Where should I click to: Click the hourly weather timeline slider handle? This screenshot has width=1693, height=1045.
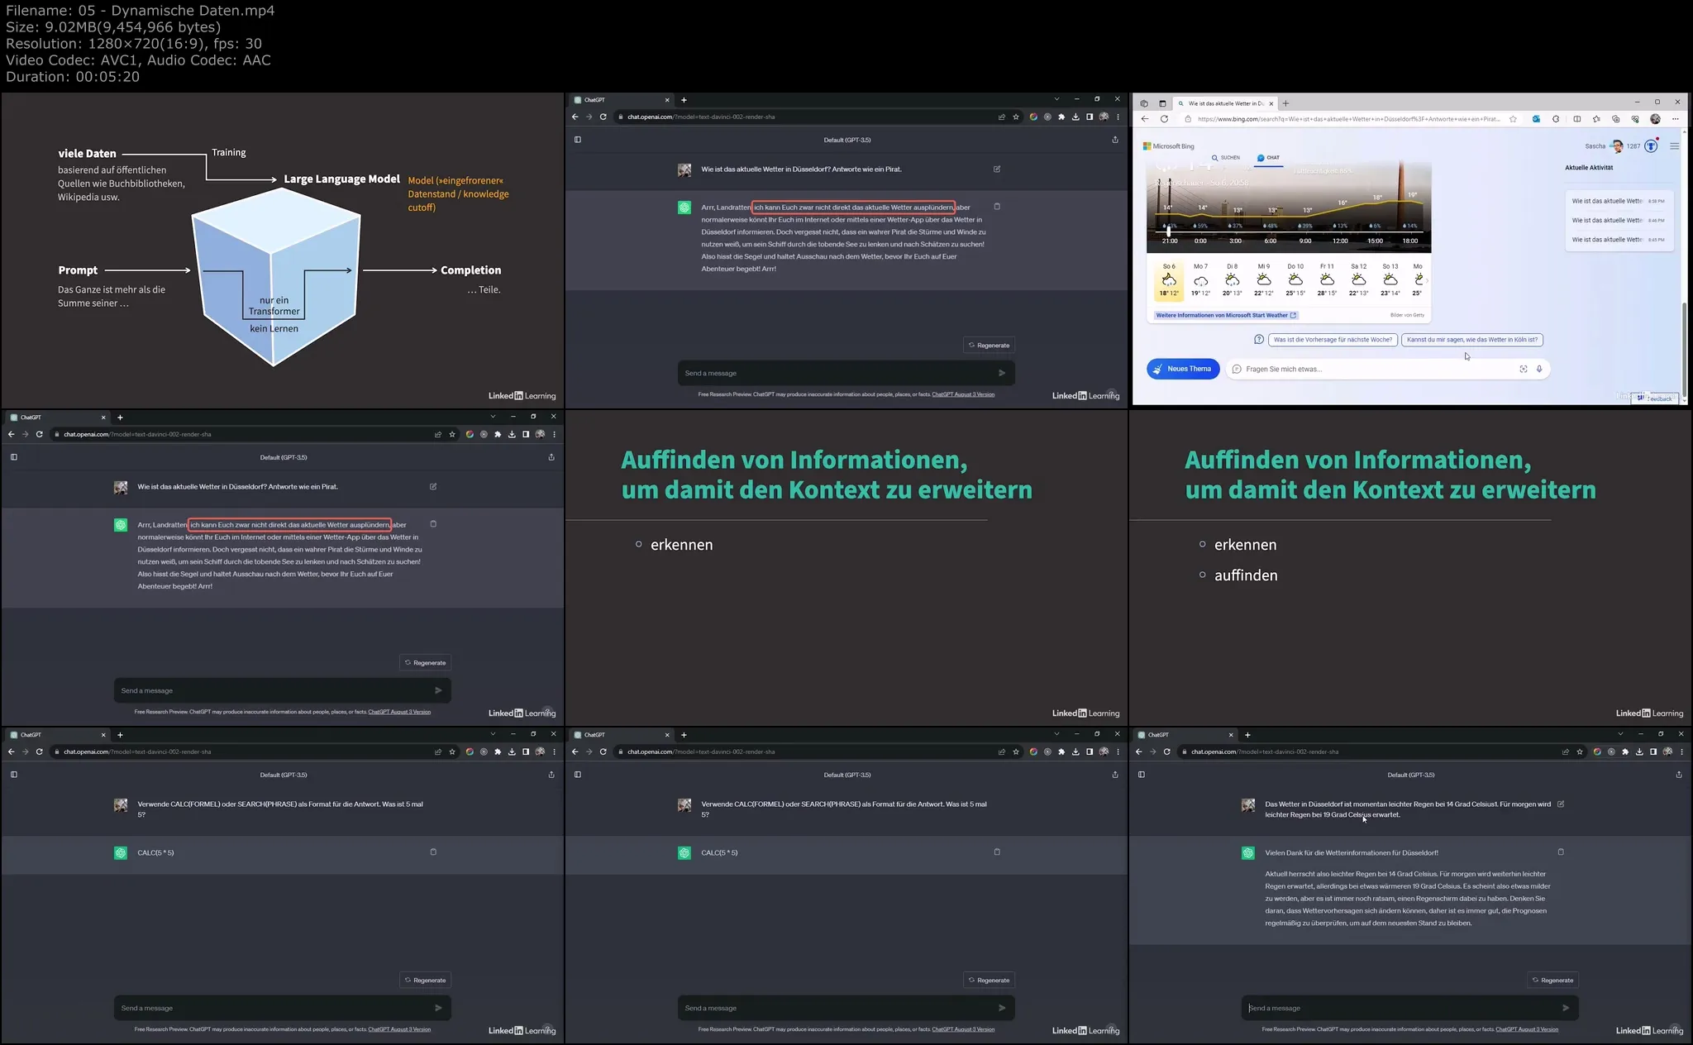[x=1168, y=231]
